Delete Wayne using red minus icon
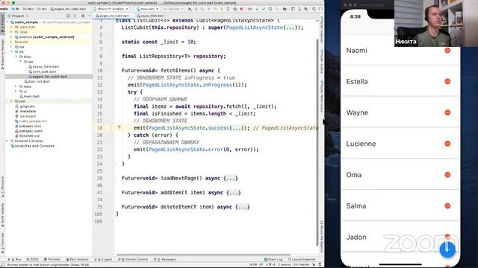Viewport: 478px width, 268px height. click(447, 112)
